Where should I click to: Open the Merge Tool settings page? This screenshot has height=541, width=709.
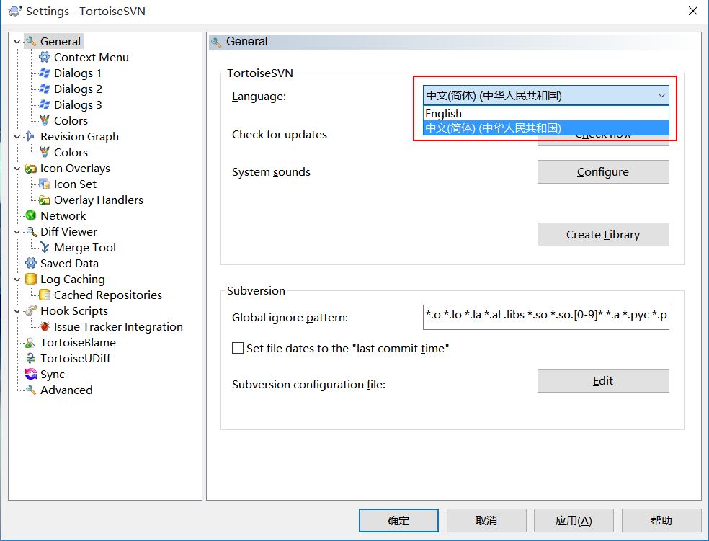85,248
